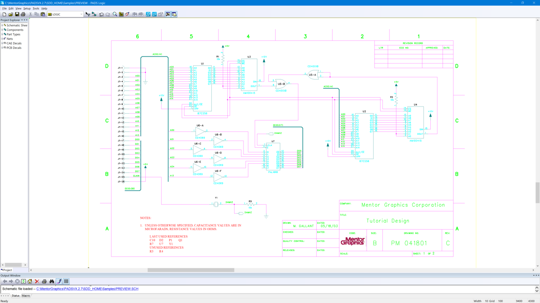Redo the last undone action
540x303 pixels.
pyautogui.click(x=108, y=14)
